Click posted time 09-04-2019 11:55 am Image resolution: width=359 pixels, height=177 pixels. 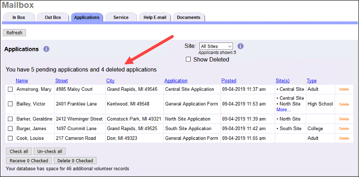244,138
